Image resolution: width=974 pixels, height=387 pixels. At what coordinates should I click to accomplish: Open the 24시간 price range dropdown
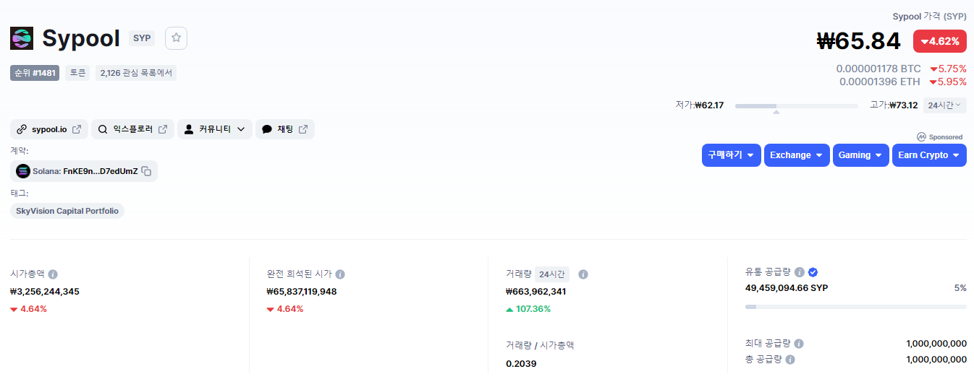pyautogui.click(x=945, y=105)
